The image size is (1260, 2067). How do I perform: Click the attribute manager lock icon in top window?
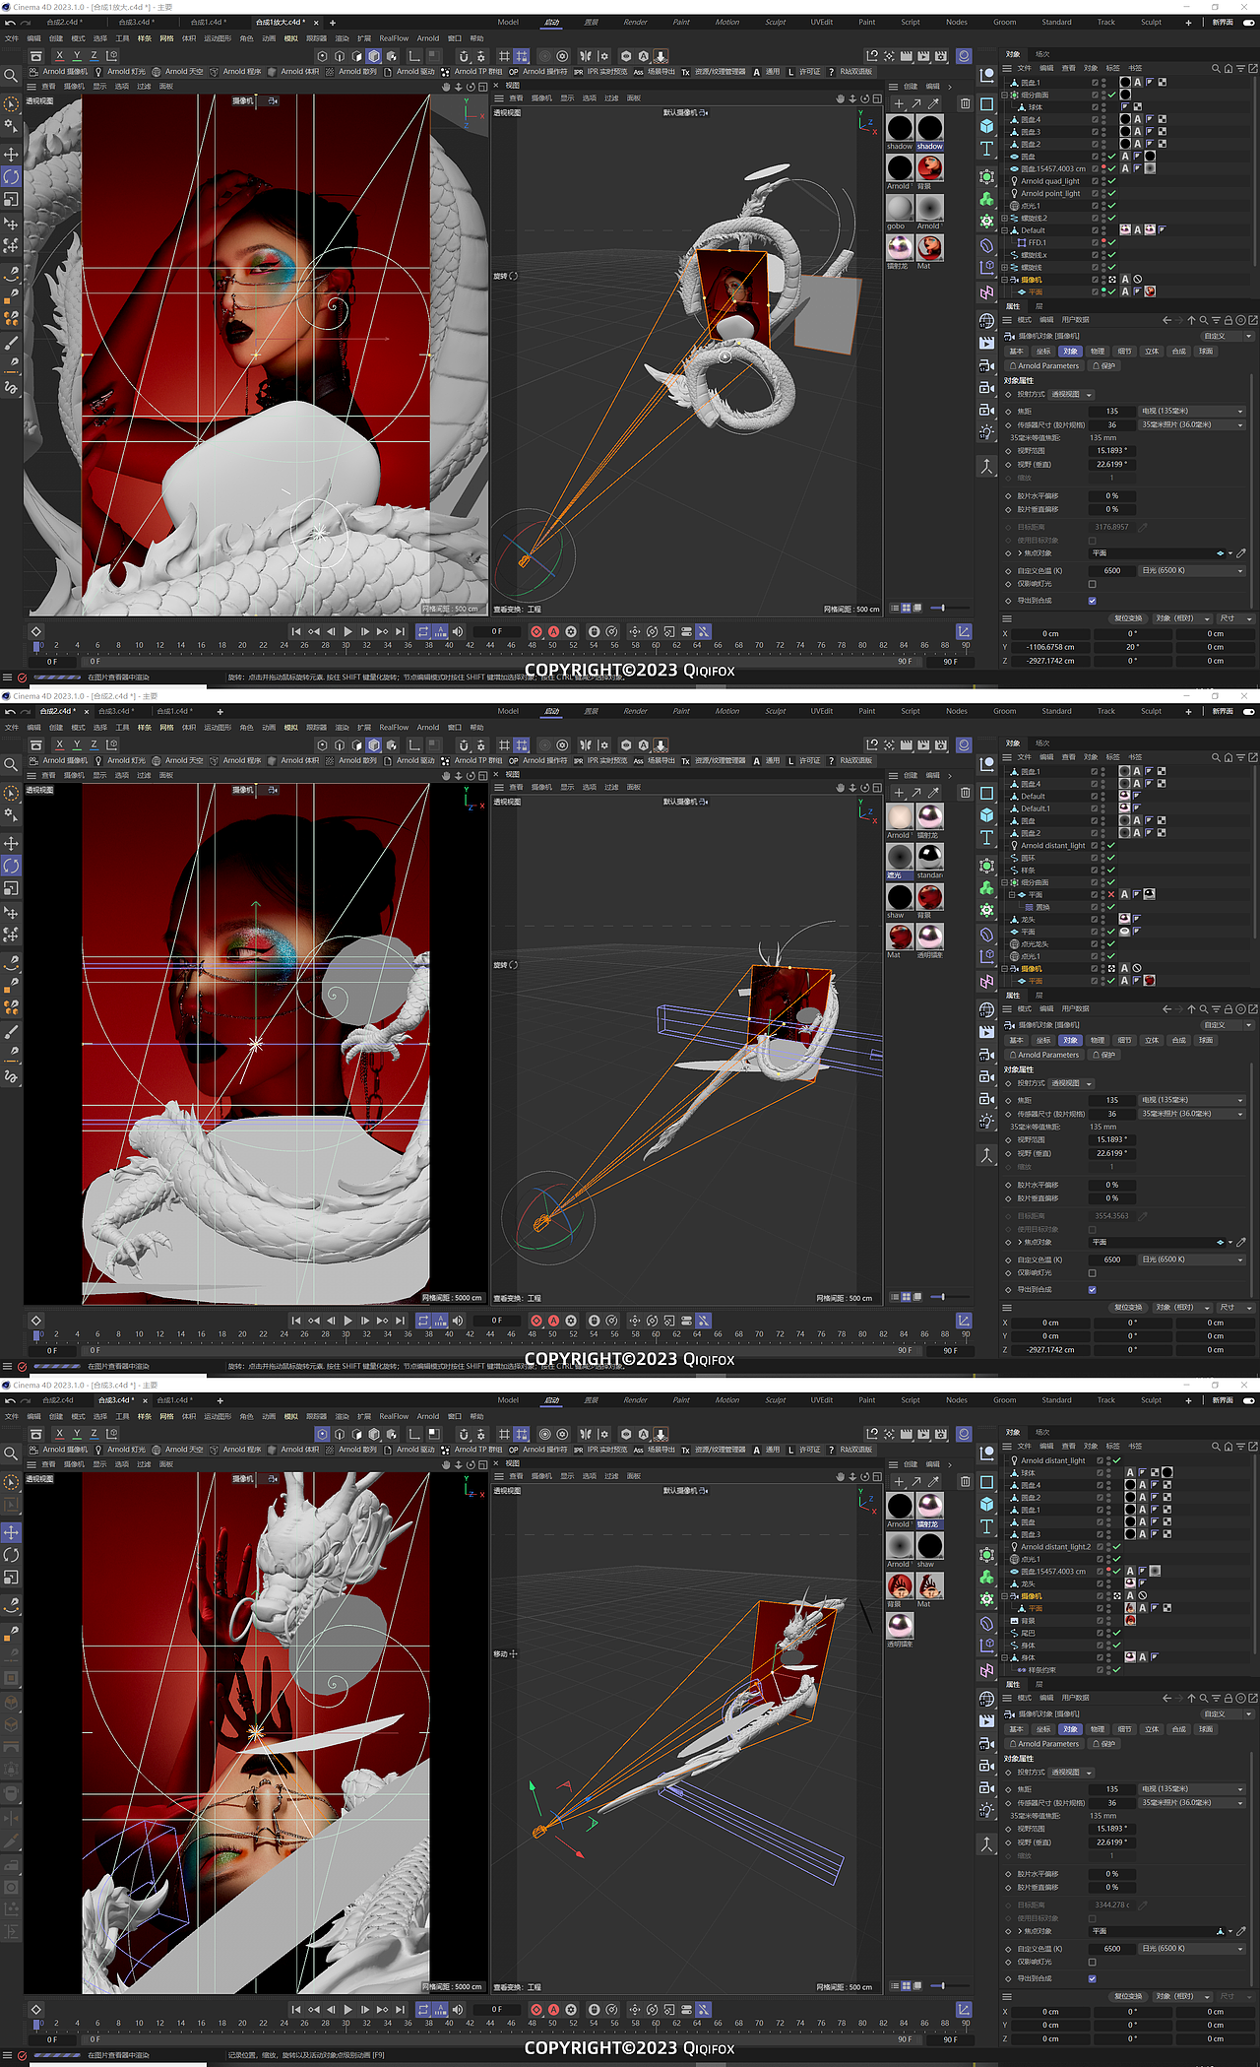click(1228, 320)
